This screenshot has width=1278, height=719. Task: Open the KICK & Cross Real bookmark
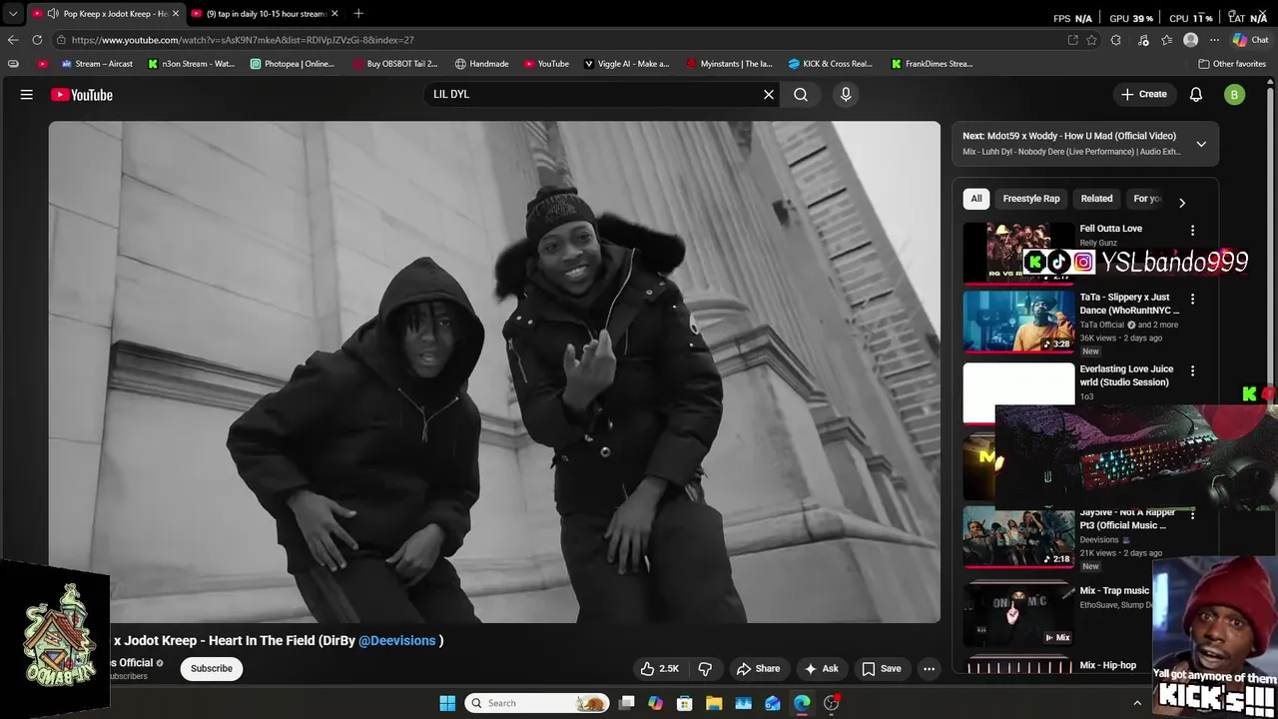coord(831,64)
